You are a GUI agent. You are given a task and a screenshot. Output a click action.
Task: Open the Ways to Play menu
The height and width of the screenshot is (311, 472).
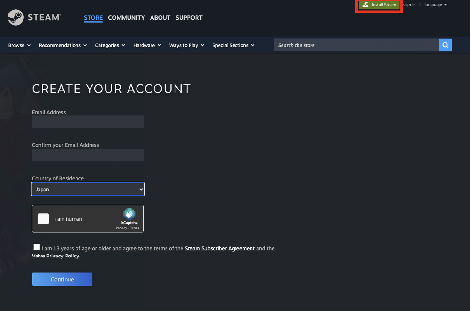(186, 45)
